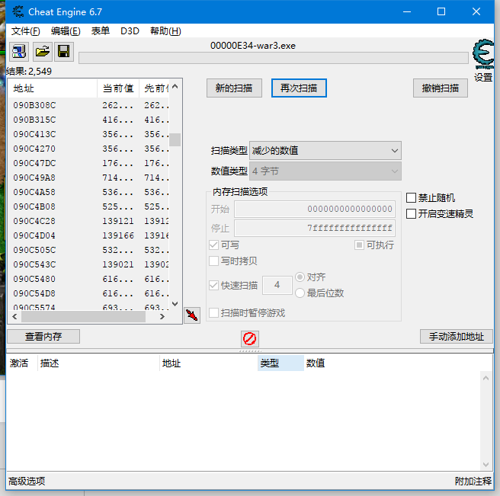This screenshot has height=496, width=500.
Task: Click the 描述 column header
Action: click(x=98, y=363)
